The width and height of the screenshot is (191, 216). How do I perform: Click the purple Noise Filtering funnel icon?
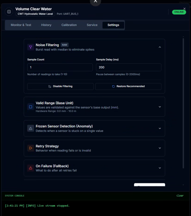point(30,47)
